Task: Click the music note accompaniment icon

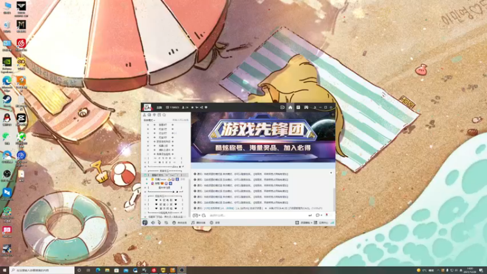Action: (193, 223)
